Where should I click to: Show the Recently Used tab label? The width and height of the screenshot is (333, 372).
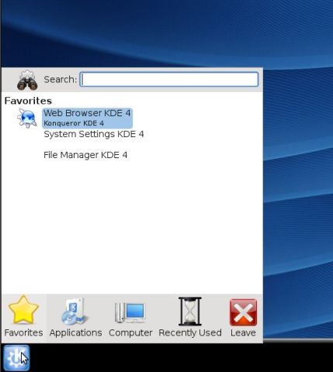pyautogui.click(x=190, y=332)
